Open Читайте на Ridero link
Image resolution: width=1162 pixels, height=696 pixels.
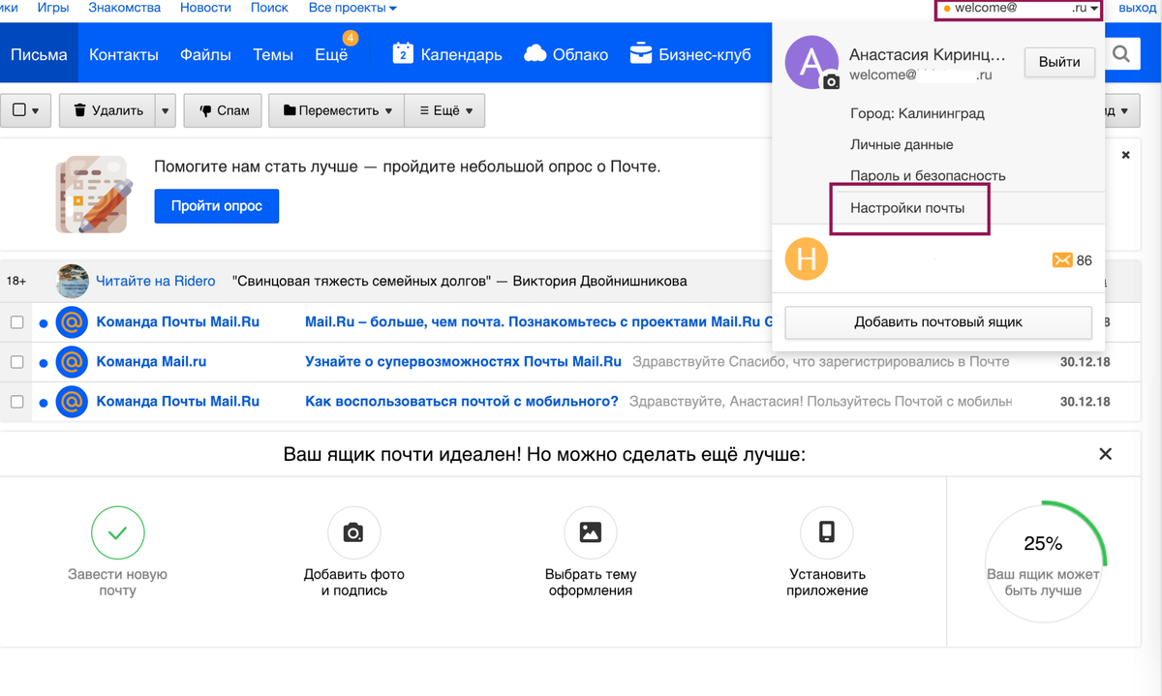[x=155, y=281]
